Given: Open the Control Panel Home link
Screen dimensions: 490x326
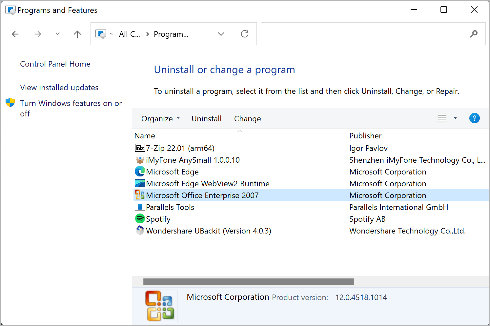Looking at the screenshot, I should point(55,64).
